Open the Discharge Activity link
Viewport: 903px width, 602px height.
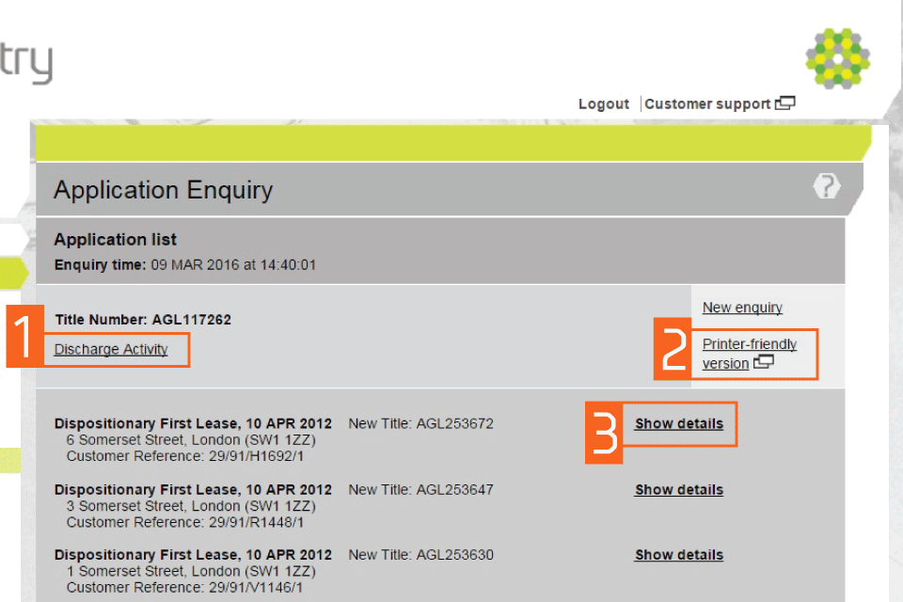tap(111, 350)
